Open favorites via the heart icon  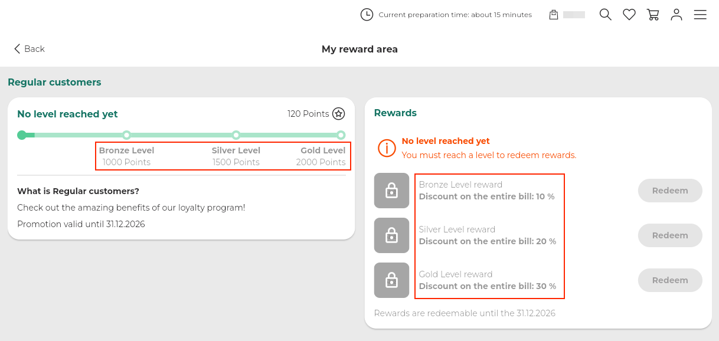629,15
